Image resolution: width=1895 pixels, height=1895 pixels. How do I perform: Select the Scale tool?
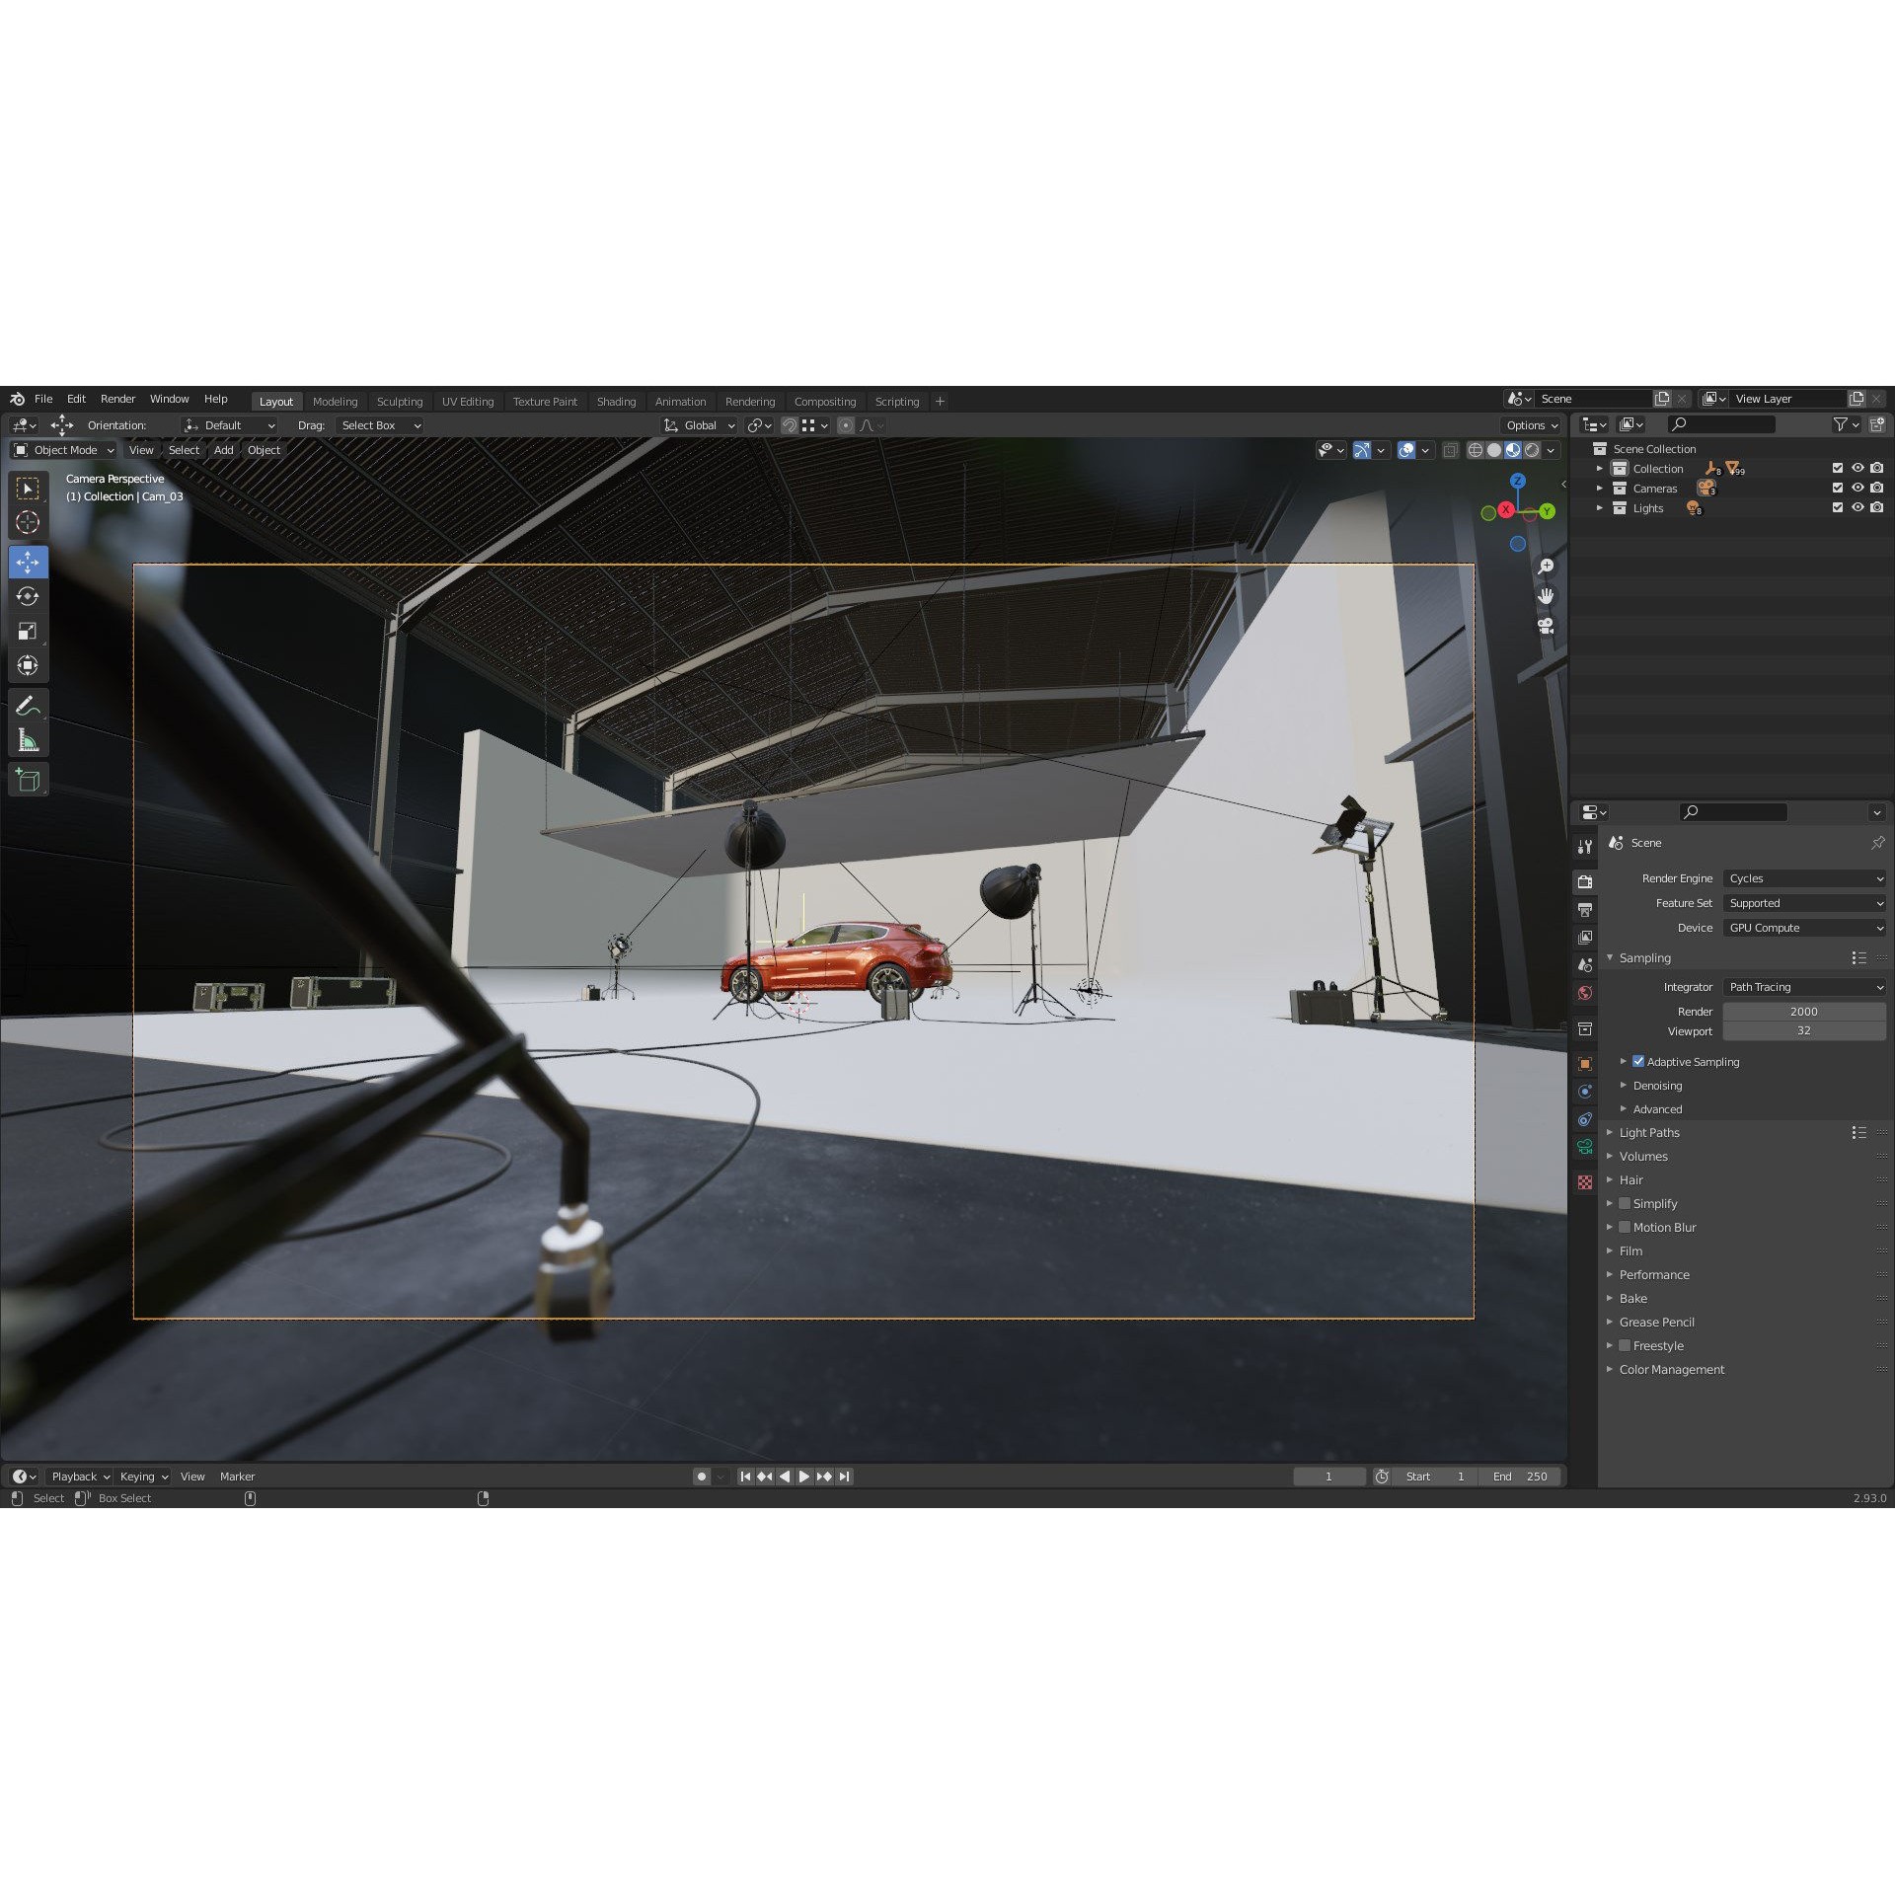[28, 631]
